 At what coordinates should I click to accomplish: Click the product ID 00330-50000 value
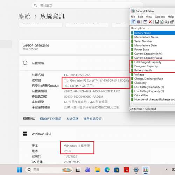coord(84,97)
